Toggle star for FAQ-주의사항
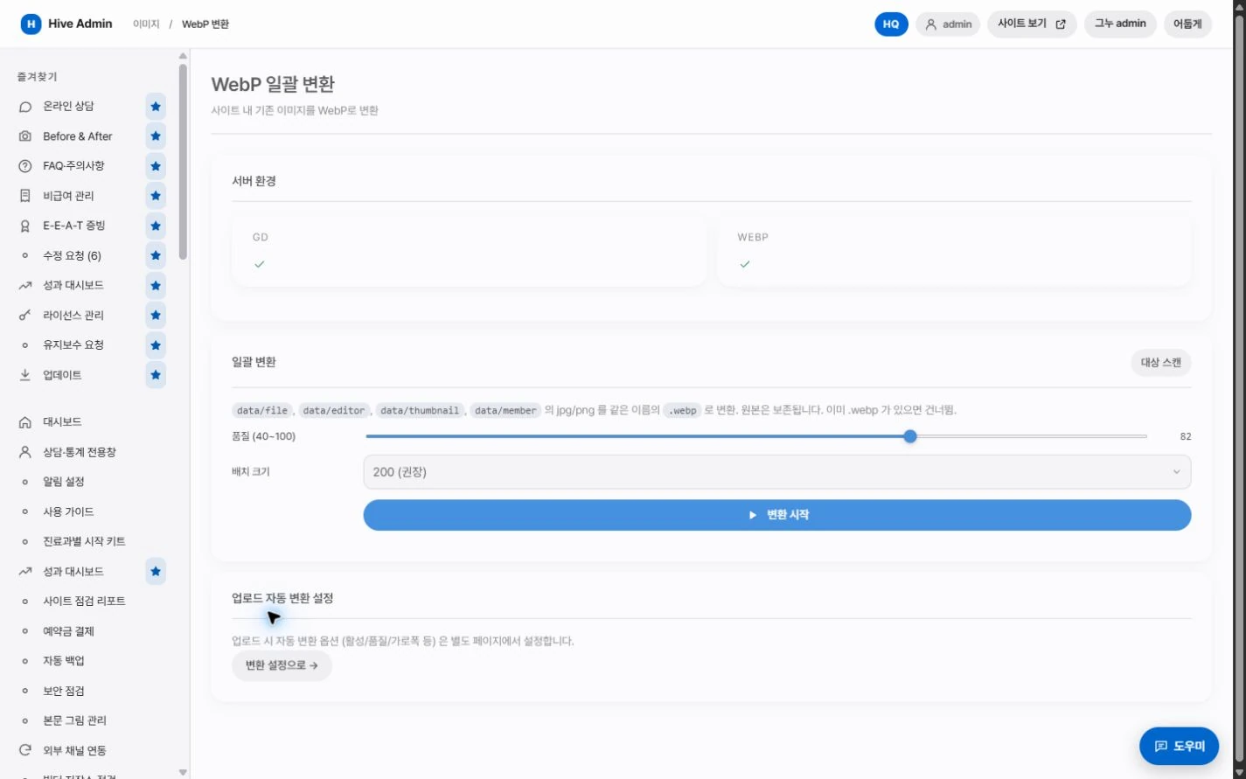1246x779 pixels. point(156,166)
